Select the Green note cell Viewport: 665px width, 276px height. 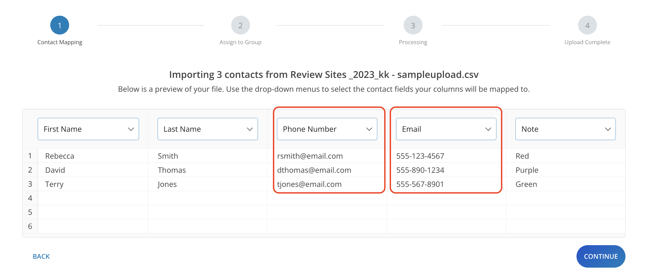(526, 184)
